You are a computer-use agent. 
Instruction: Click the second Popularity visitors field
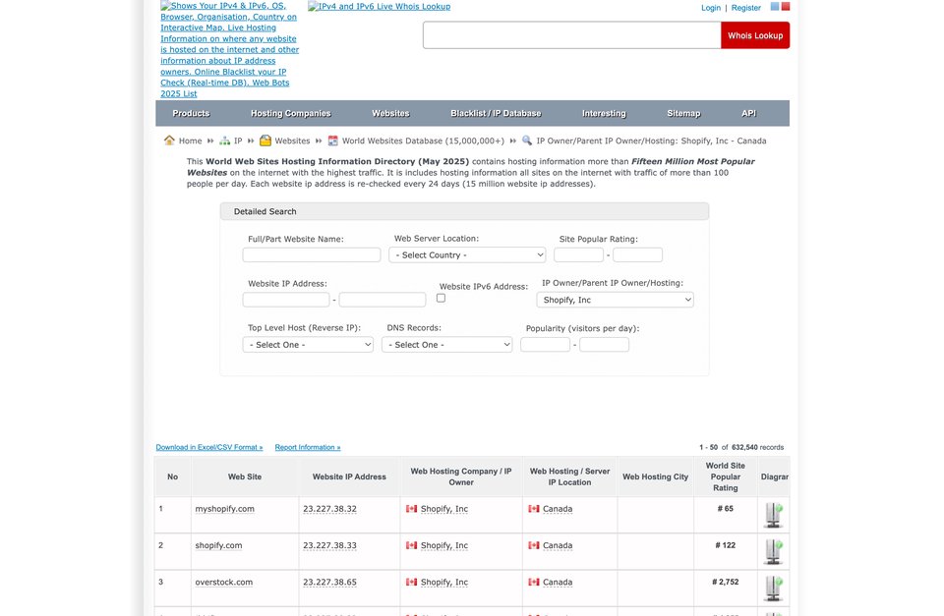(x=605, y=345)
